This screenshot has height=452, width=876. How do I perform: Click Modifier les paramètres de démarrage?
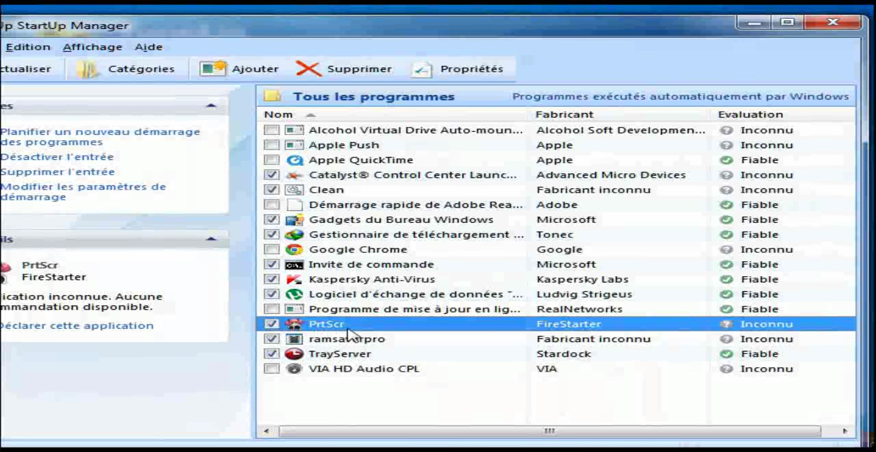click(x=83, y=191)
